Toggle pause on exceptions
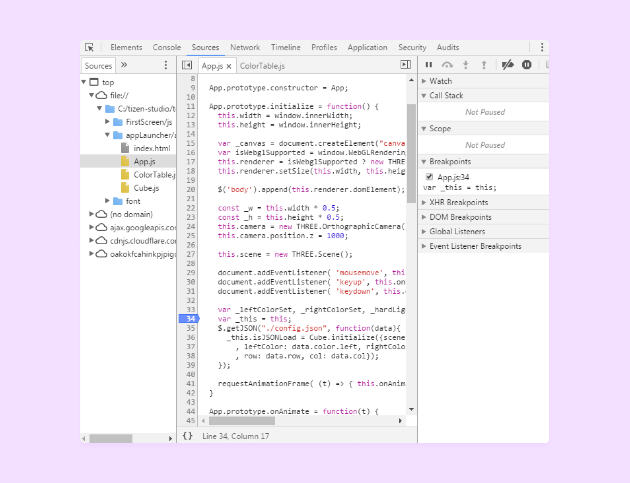 point(527,64)
